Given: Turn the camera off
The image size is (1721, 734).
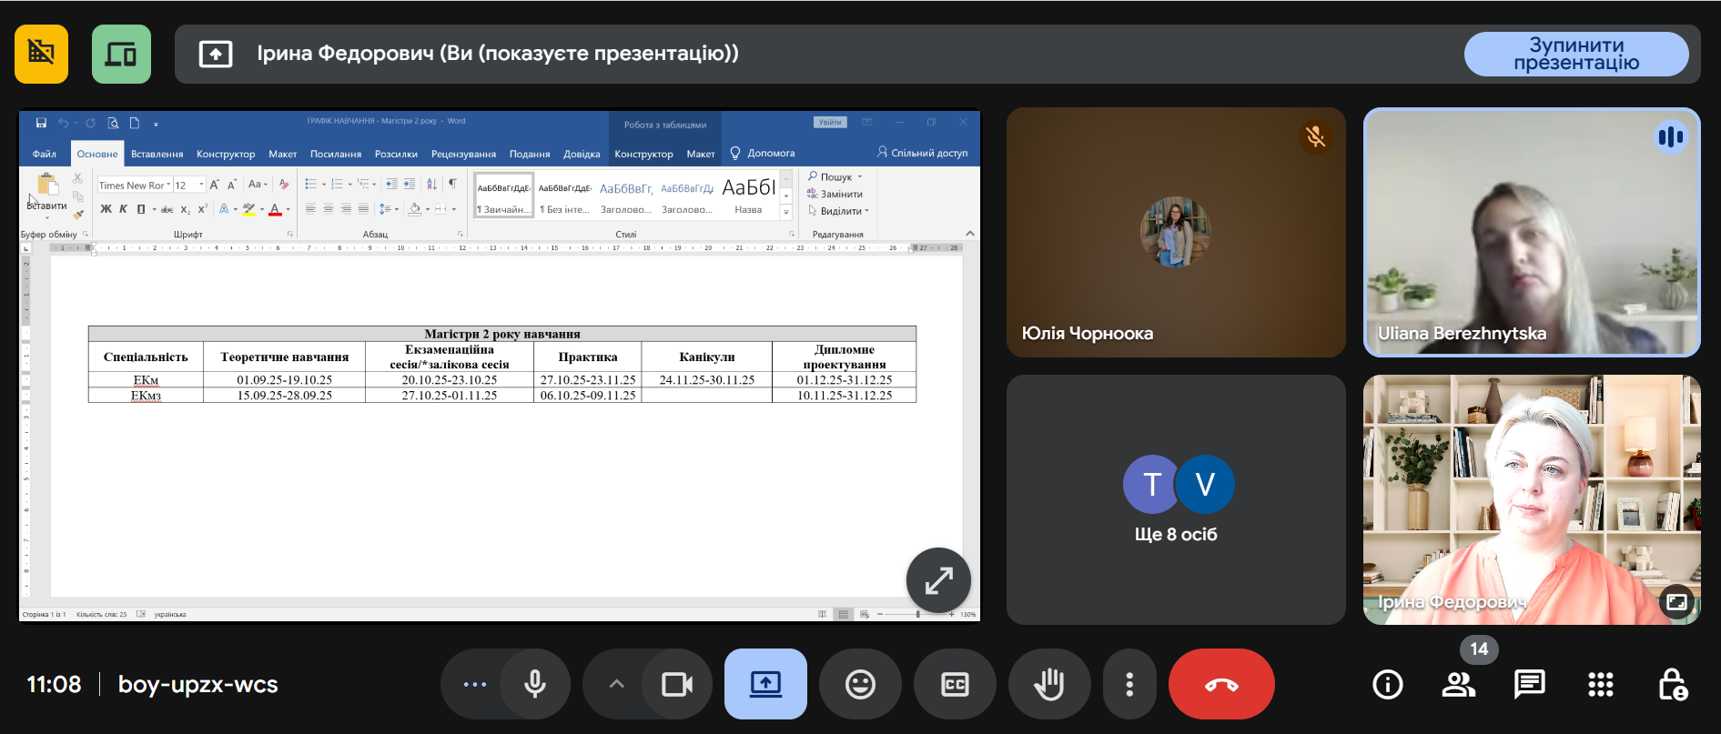Looking at the screenshot, I should (x=676, y=684).
